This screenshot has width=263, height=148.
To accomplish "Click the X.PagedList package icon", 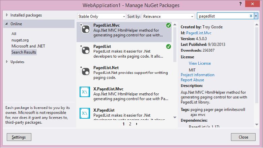I will pos(85,113).
